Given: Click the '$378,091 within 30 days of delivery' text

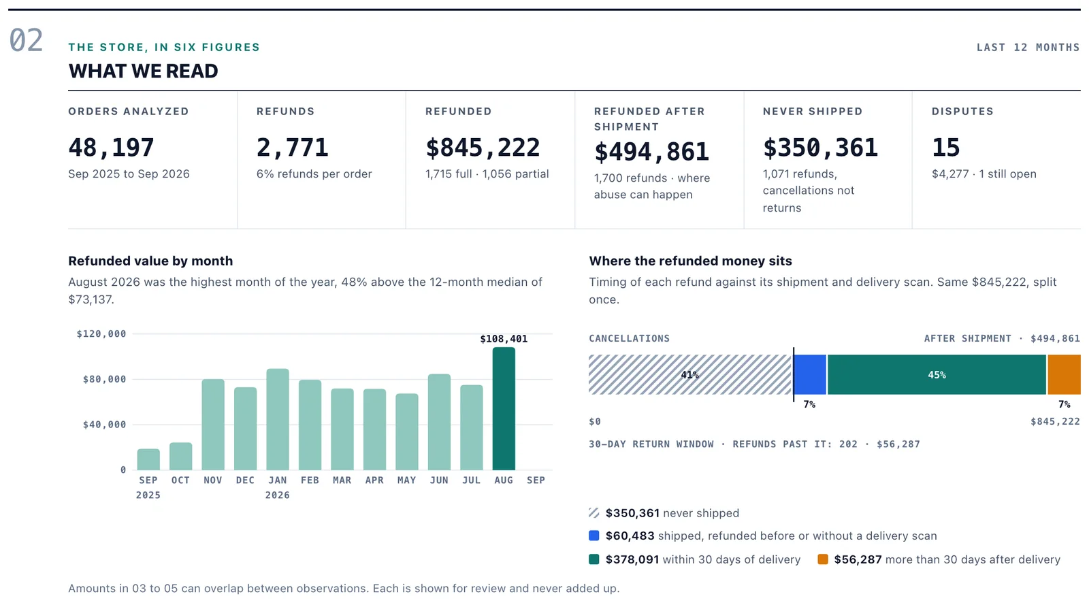Looking at the screenshot, I should click(703, 559).
